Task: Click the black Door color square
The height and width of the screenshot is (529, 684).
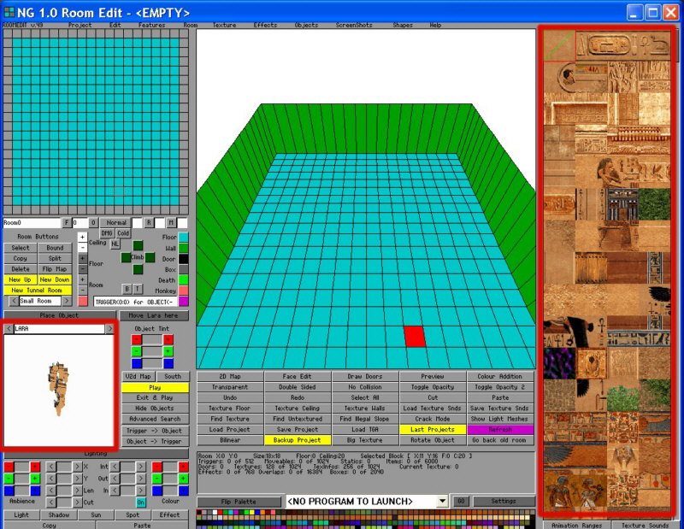Action: click(183, 258)
